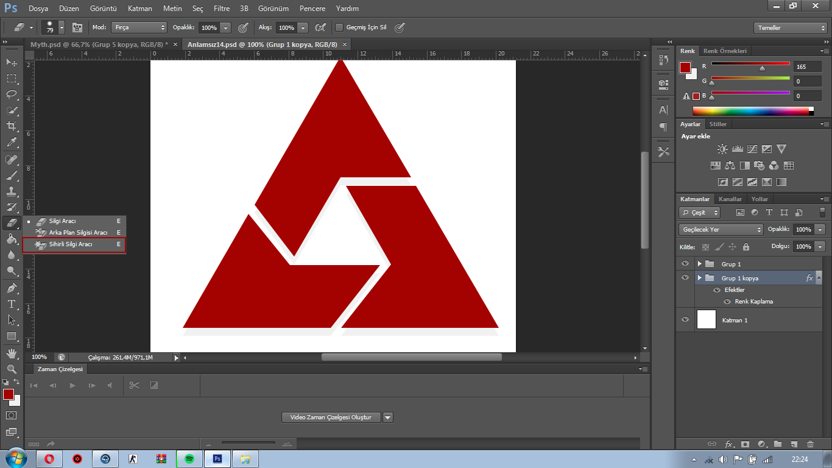Open the Geçilecek Yer blend mode dropdown

click(721, 230)
